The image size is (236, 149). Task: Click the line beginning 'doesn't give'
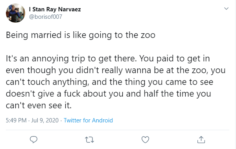[x=109, y=94]
